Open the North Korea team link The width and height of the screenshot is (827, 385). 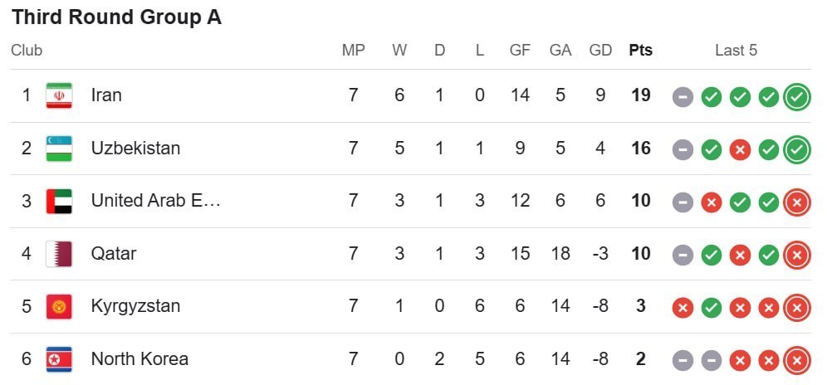pyautogui.click(x=139, y=359)
